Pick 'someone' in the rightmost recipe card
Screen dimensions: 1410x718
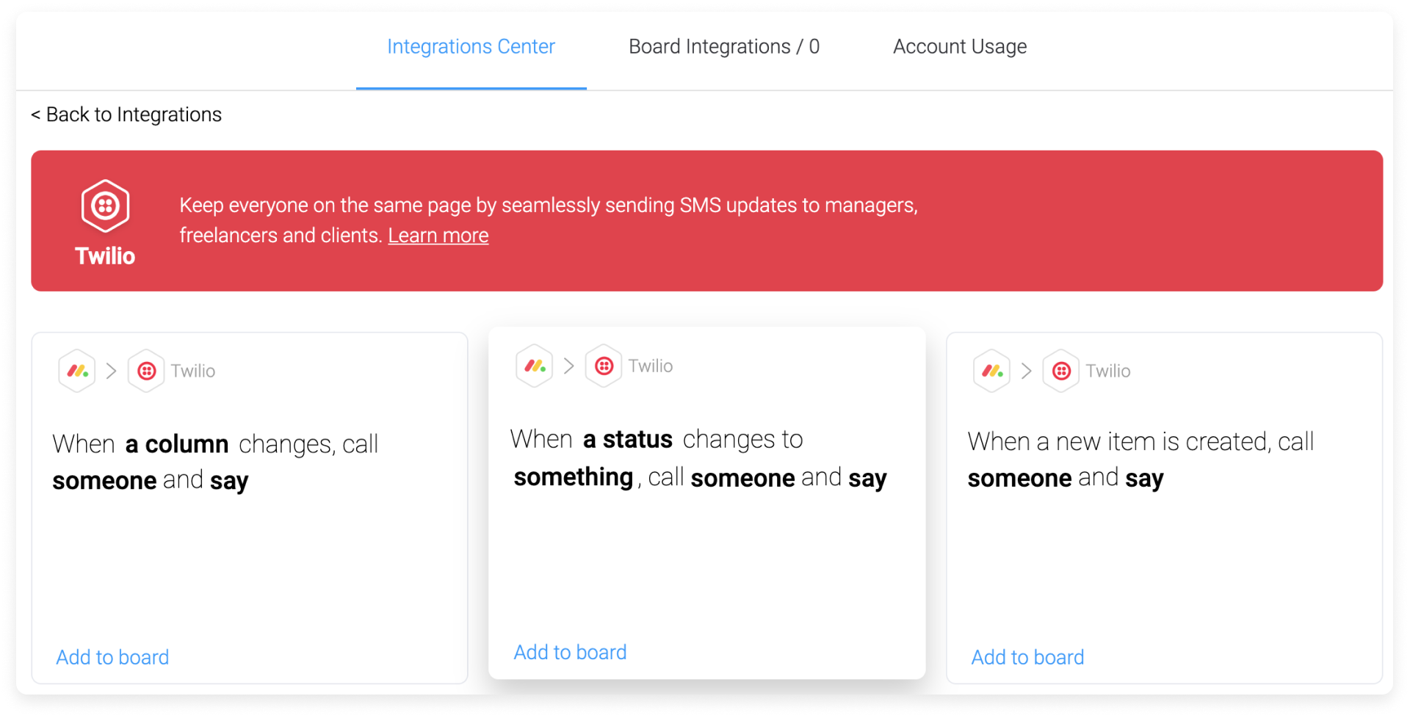pyautogui.click(x=1019, y=478)
